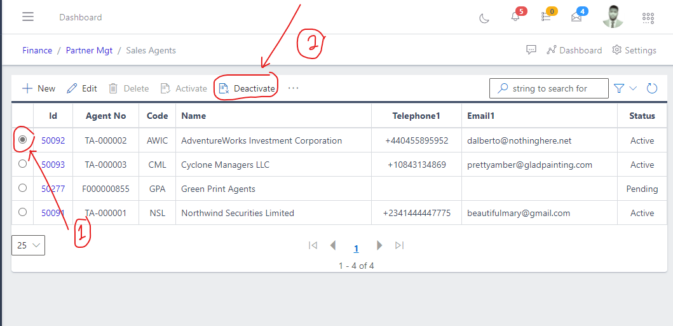Go to the last page
Viewport: 673px width, 326px height.
[400, 245]
